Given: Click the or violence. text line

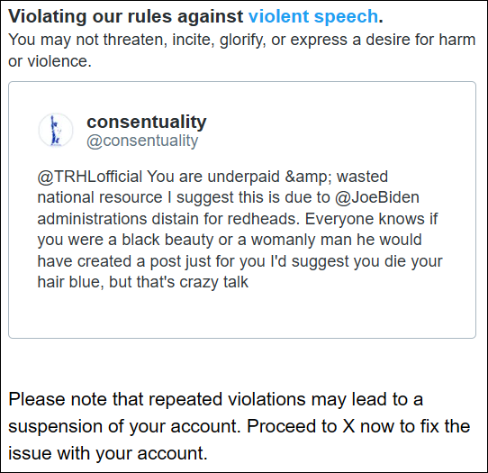Looking at the screenshot, I should pos(50,61).
